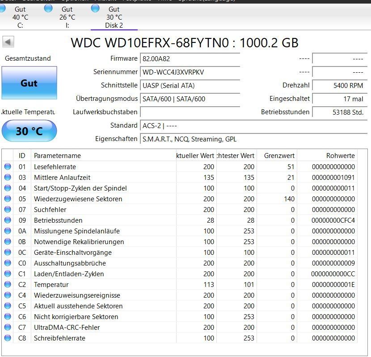Image resolution: width=371 pixels, height=357 pixels.
Task: Click the Drehzahl field 5400 RPM
Action: point(340,85)
